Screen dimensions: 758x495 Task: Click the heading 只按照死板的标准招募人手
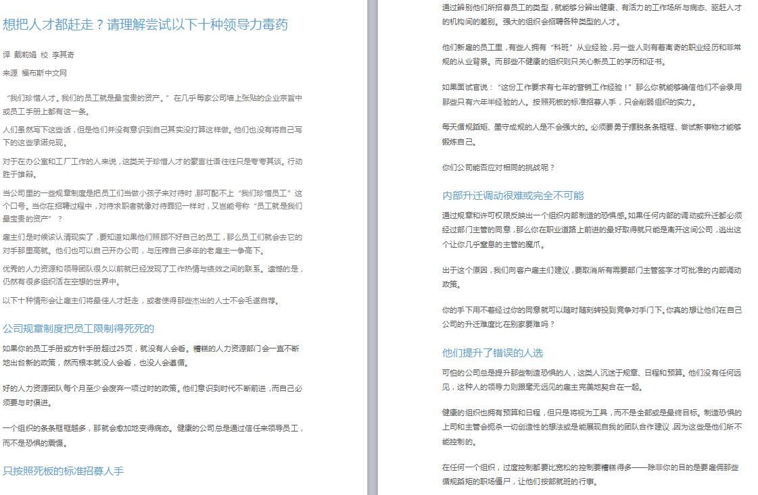64,471
